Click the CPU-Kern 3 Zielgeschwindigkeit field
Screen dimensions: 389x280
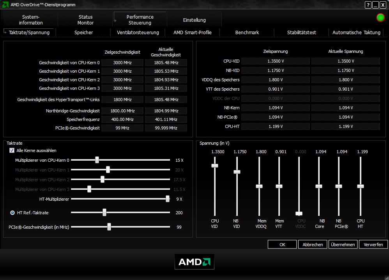pos(122,88)
